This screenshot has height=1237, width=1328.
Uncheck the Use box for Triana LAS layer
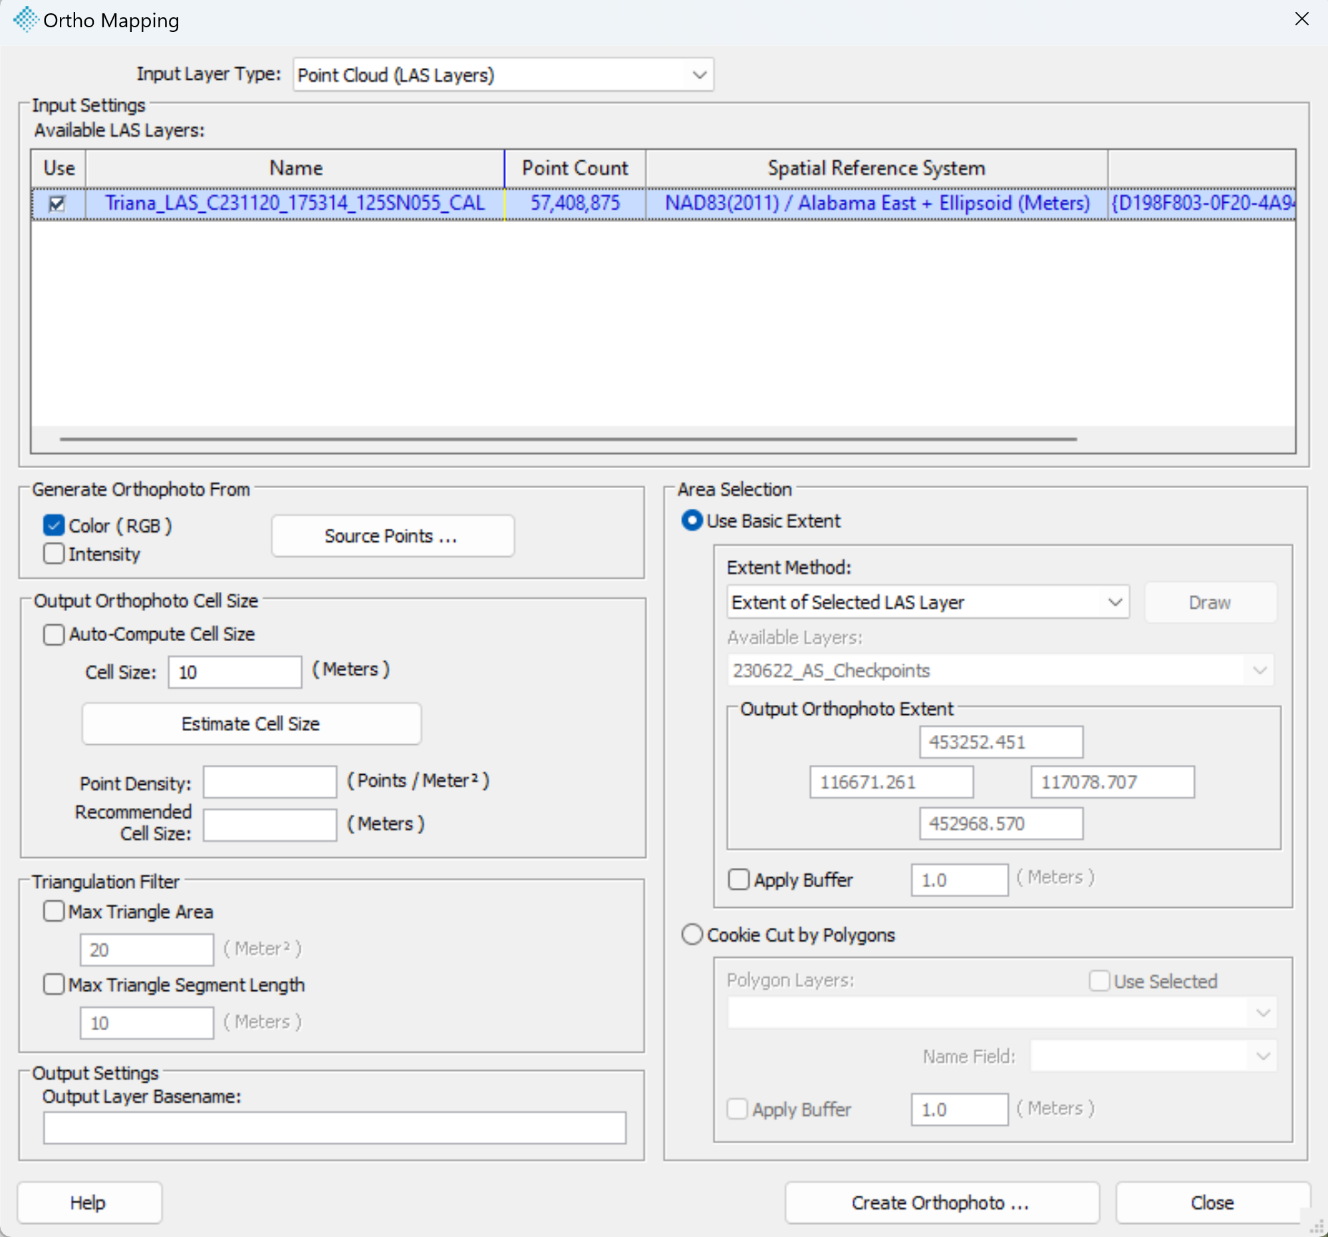tap(57, 204)
